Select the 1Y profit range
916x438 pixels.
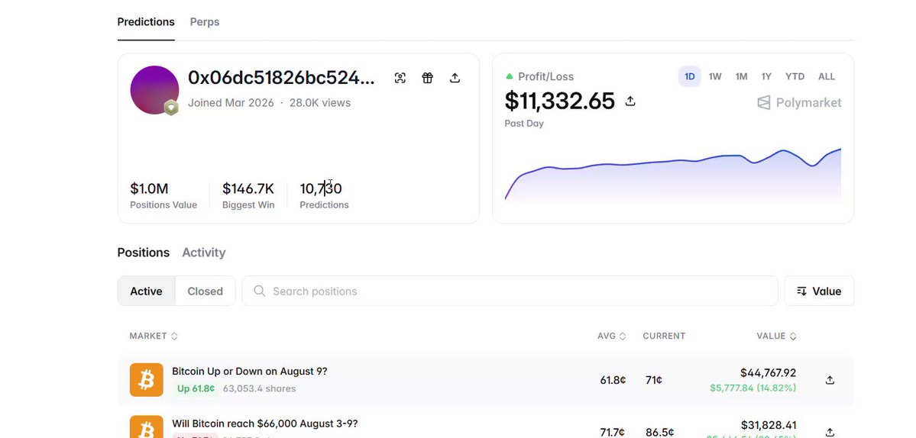pos(766,76)
